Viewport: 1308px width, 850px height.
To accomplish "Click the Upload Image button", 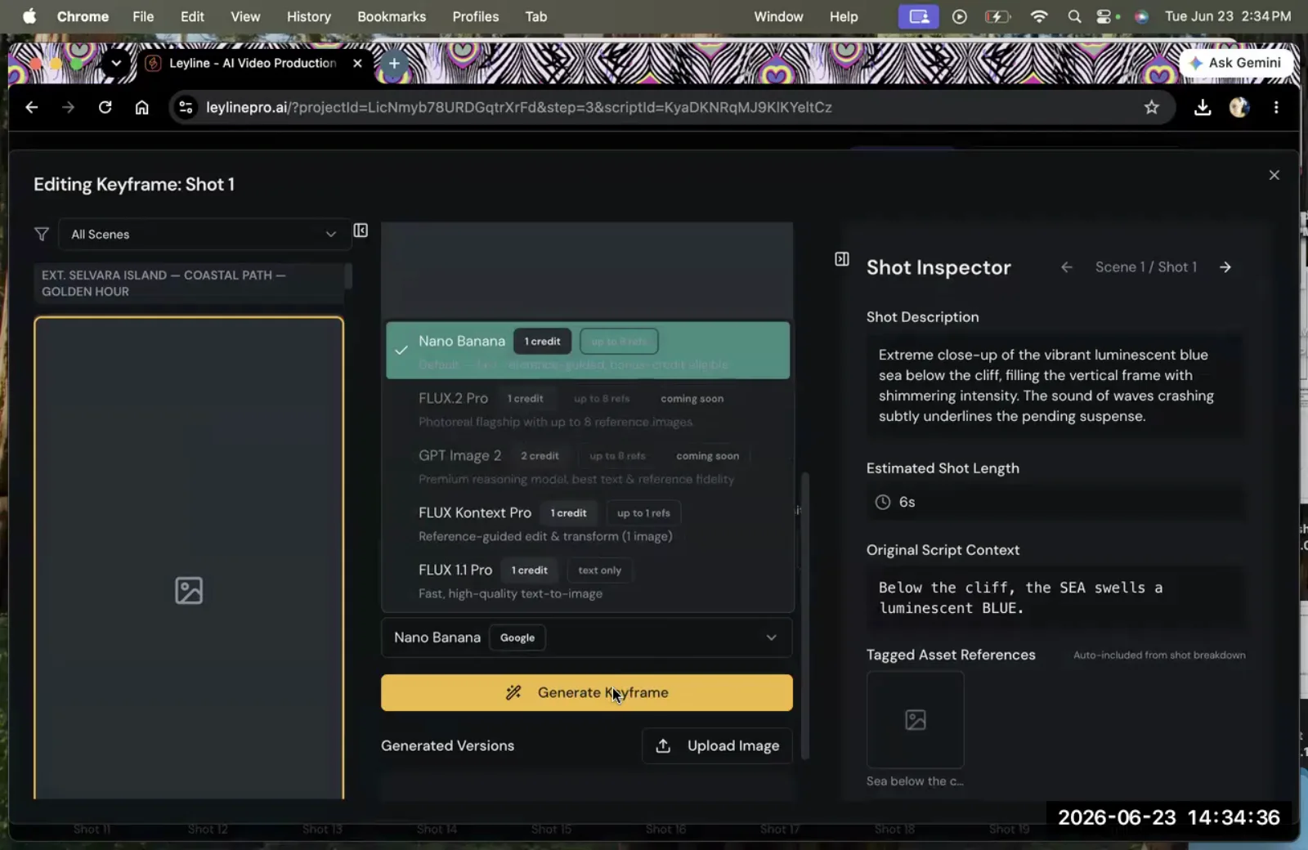I will click(x=717, y=745).
